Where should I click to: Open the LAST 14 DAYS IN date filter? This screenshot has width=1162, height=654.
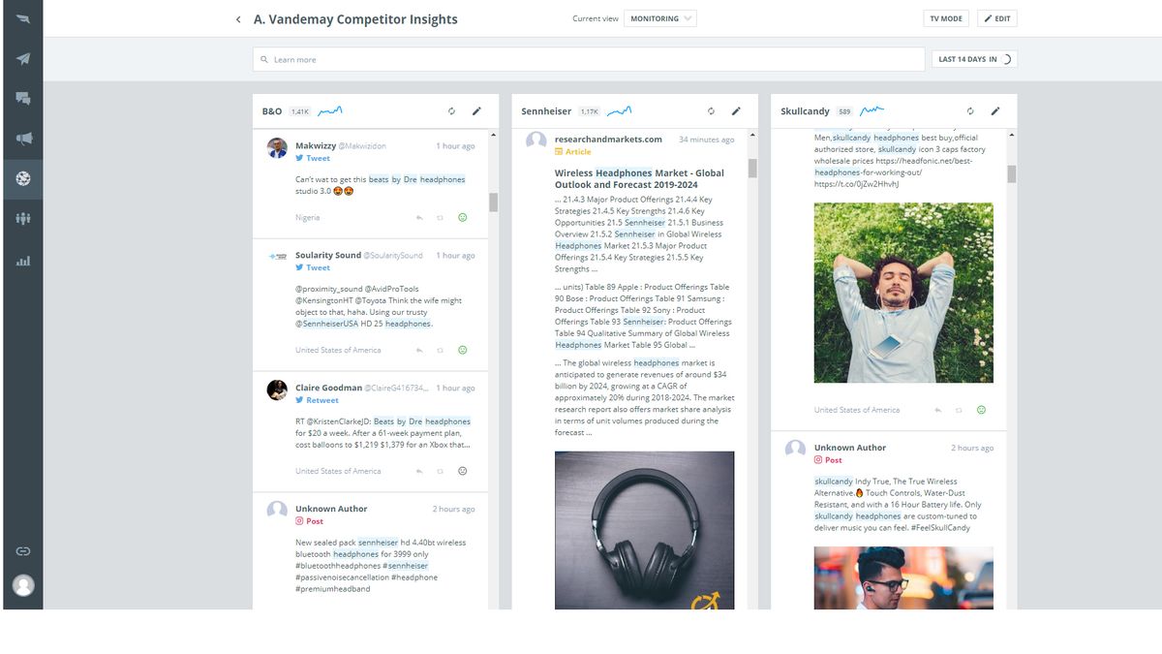[974, 59]
